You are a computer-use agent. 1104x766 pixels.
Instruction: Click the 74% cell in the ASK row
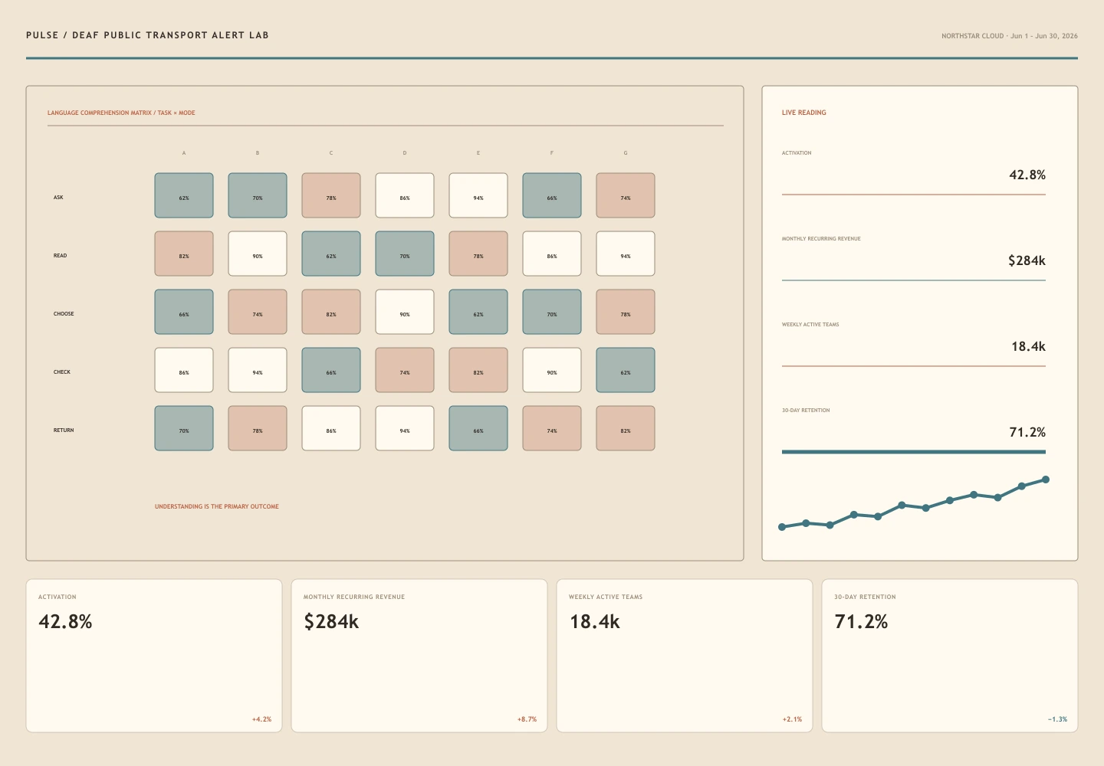[x=626, y=195]
